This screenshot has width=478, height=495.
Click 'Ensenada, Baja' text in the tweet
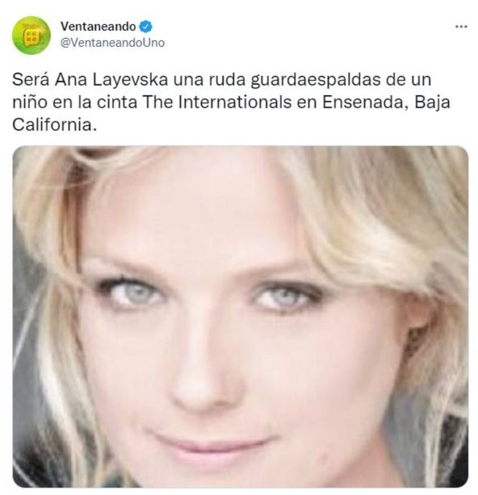386,103
